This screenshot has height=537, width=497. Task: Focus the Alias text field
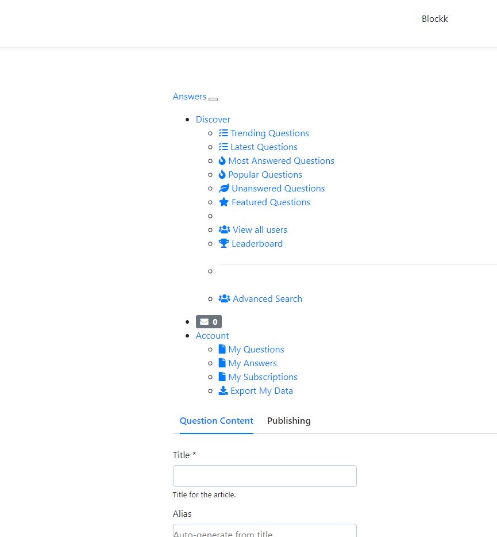point(265,531)
